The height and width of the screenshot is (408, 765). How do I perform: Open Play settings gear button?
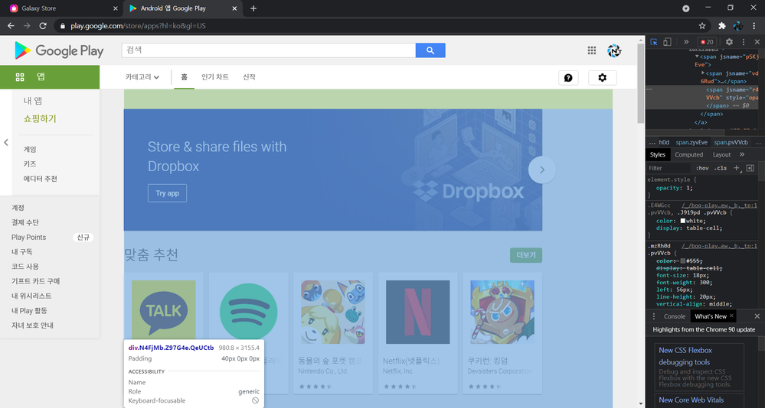603,77
